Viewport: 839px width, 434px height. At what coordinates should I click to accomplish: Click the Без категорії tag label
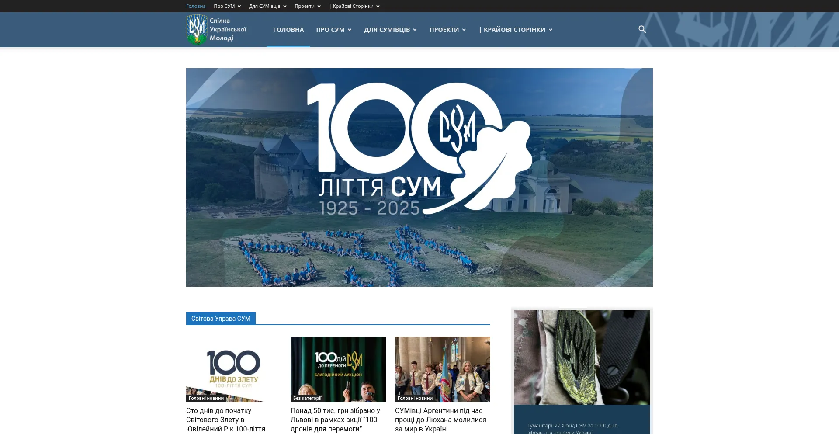307,398
